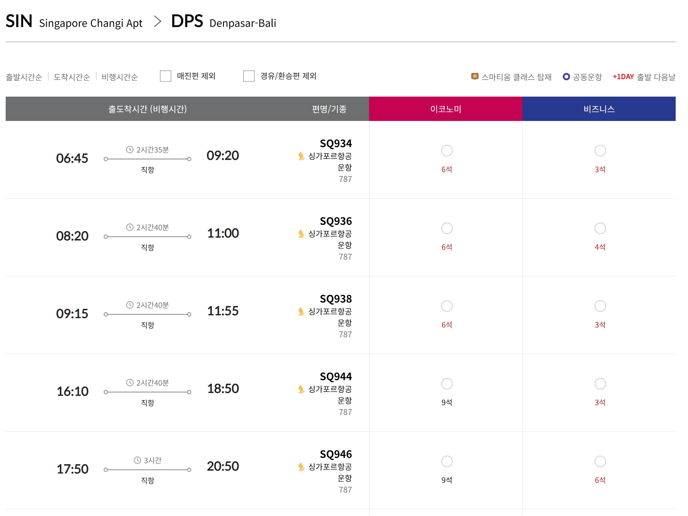Click arrow between SIN and DPS

tap(157, 22)
